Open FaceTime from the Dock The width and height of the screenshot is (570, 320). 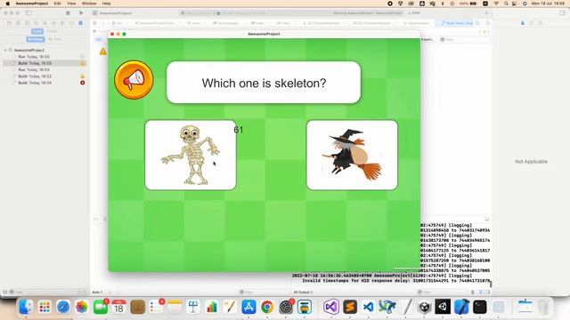[101, 307]
